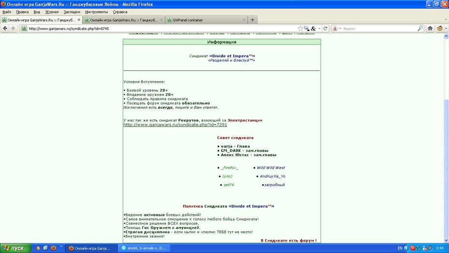Close the GWPanel container tab
Viewport: 449px width, 253px height.
(244, 20)
